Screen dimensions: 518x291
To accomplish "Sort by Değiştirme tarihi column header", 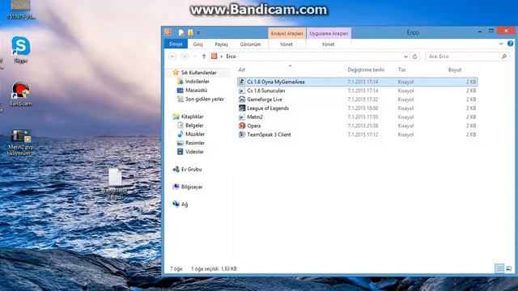I will tap(366, 70).
